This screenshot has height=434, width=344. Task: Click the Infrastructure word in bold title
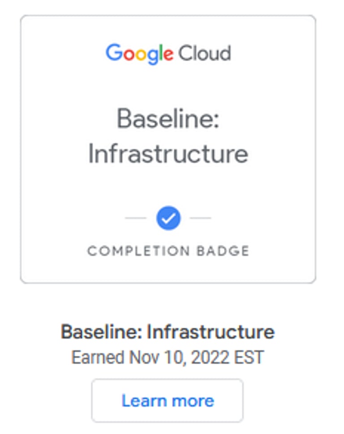point(211,332)
